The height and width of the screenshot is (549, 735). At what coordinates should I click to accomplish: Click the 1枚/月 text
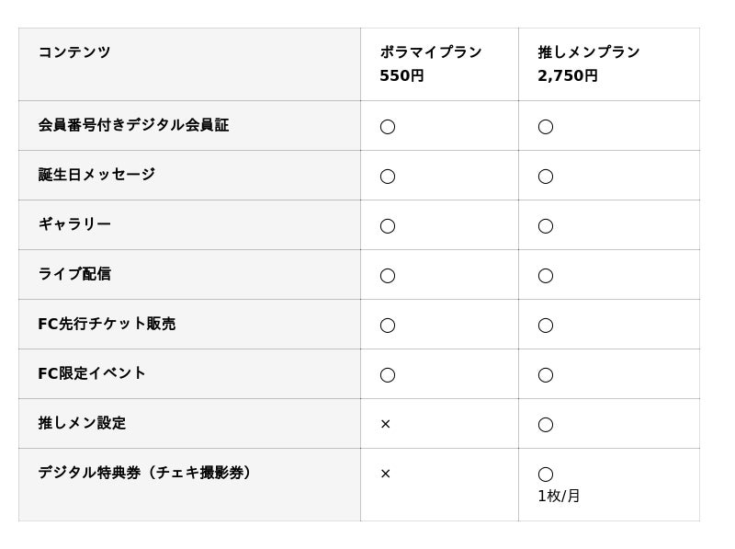point(559,497)
